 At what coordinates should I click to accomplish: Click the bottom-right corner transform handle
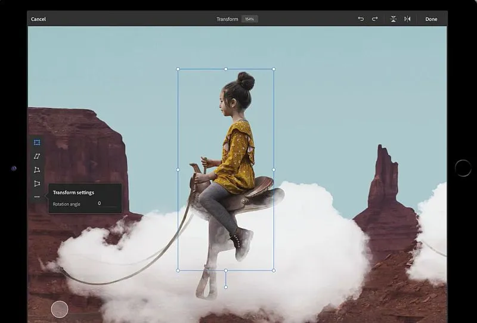pyautogui.click(x=274, y=271)
